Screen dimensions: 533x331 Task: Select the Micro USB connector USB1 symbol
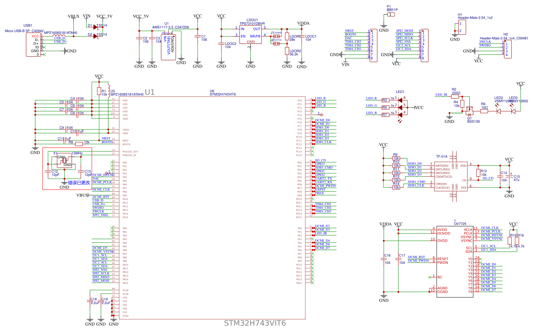click(x=33, y=45)
